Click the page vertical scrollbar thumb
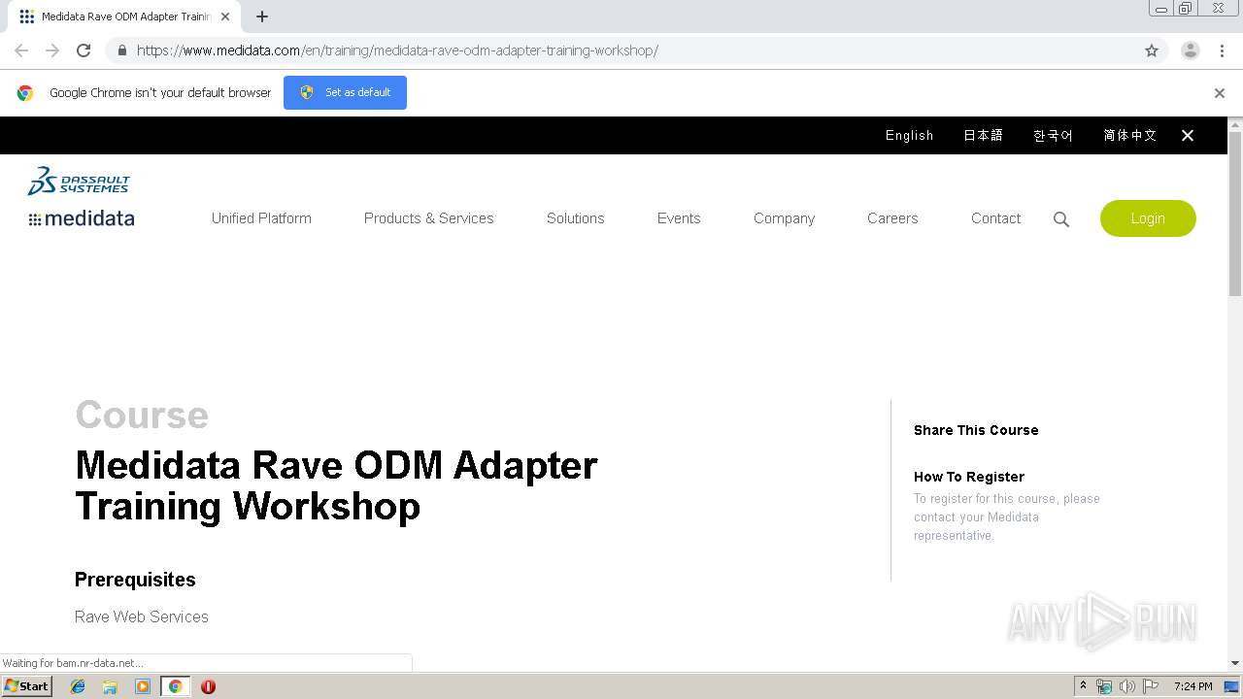Image resolution: width=1243 pixels, height=699 pixels. (1235, 214)
